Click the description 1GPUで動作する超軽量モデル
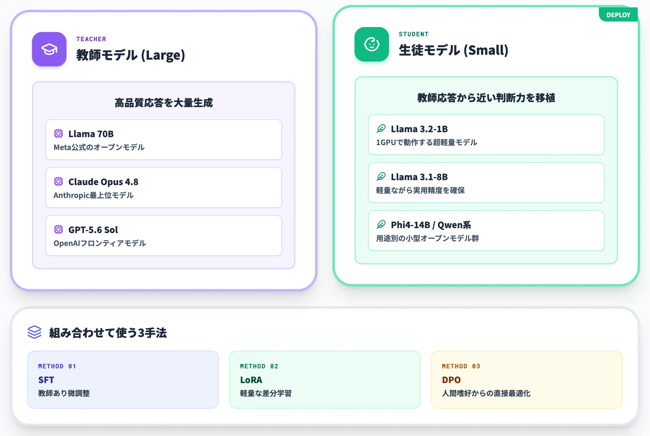The image size is (650, 436). pyautogui.click(x=427, y=142)
